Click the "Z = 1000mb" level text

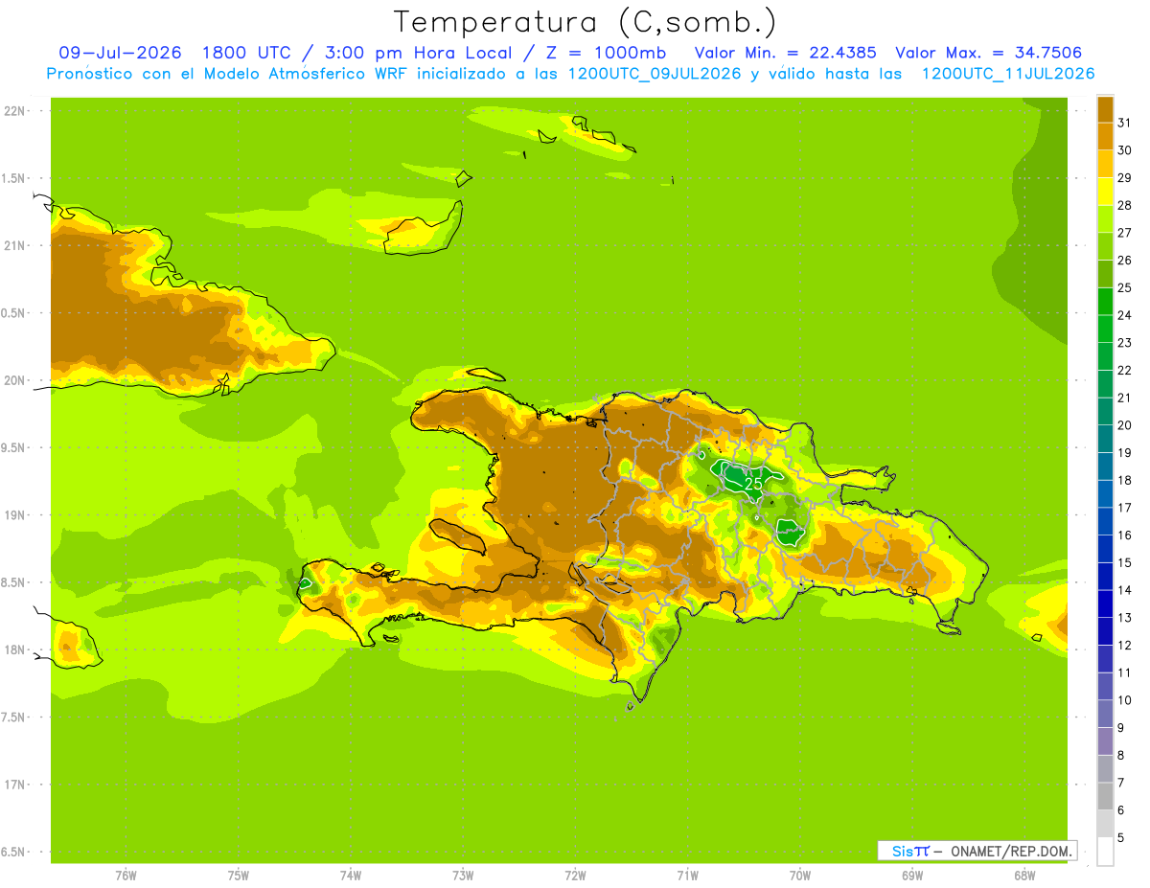[609, 53]
